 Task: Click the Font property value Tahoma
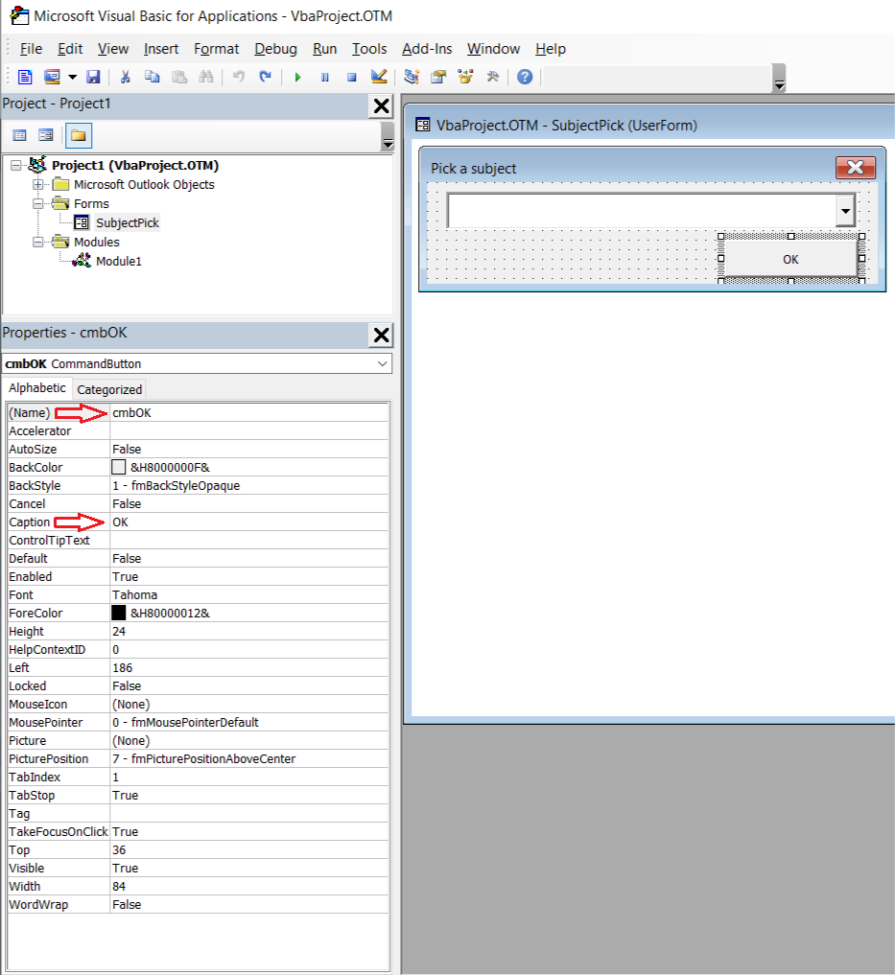(249, 595)
